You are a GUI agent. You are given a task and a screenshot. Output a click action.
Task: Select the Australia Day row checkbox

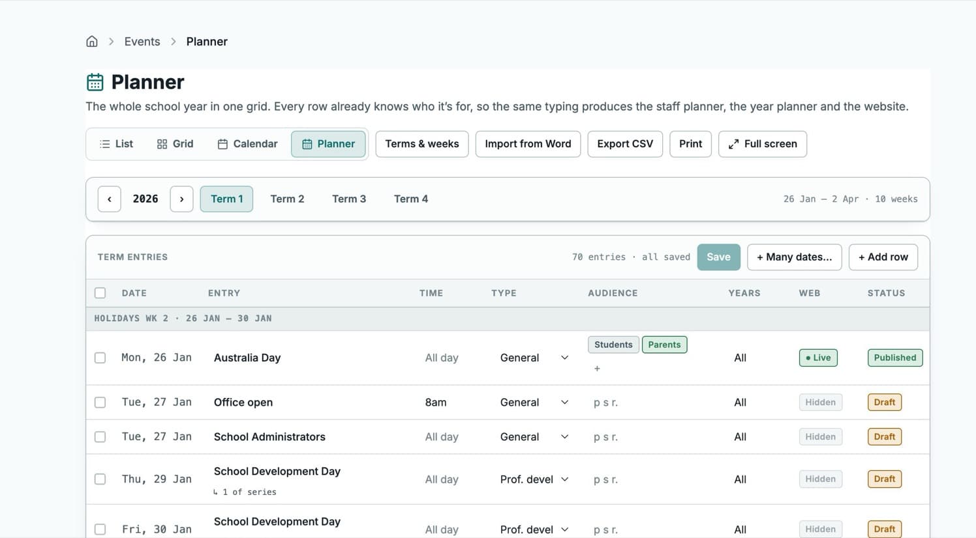click(100, 358)
